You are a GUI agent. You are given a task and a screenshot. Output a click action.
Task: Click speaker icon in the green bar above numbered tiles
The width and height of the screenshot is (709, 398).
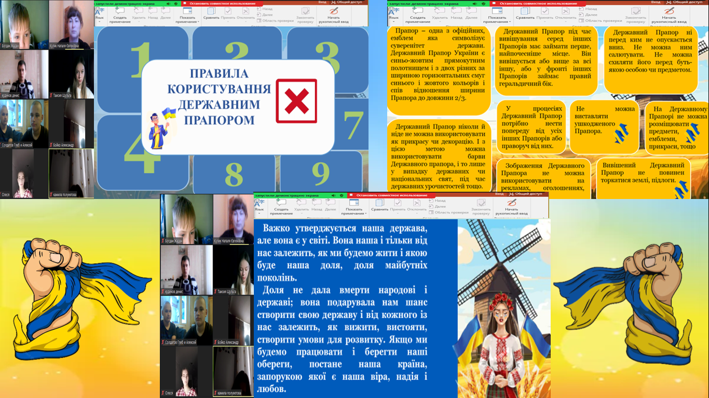167,3
